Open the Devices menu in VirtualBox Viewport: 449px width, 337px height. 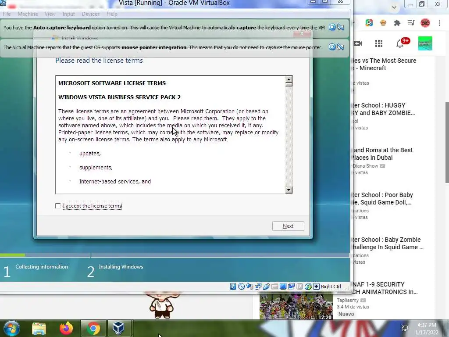[90, 14]
